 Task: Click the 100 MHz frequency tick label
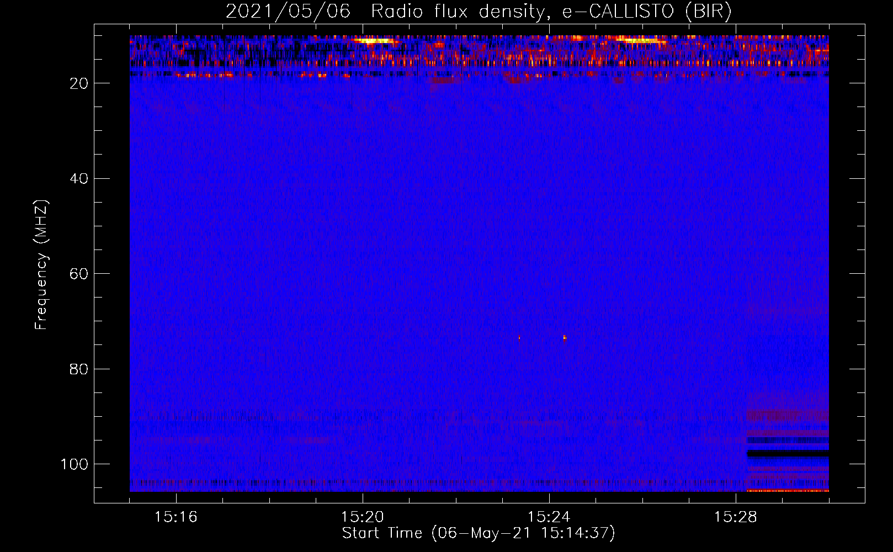click(75, 464)
